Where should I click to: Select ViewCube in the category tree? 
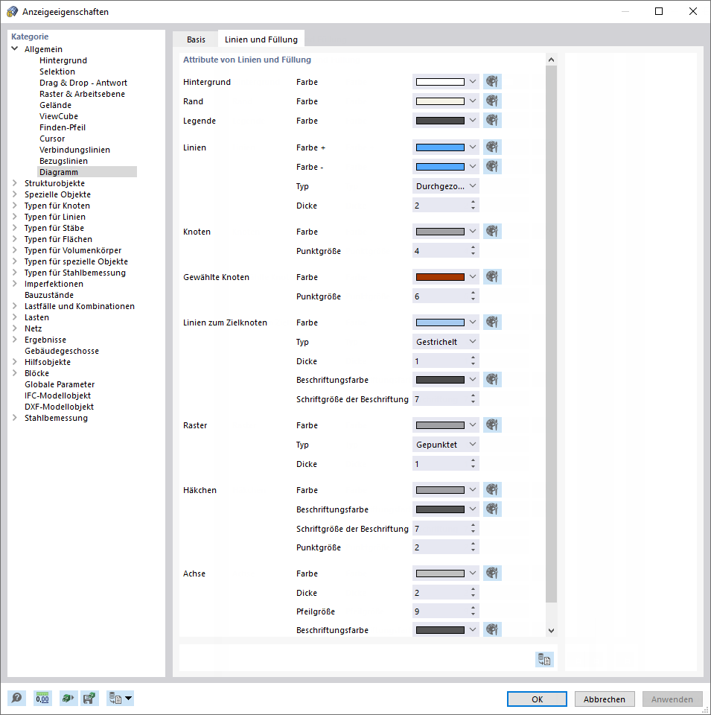point(59,116)
